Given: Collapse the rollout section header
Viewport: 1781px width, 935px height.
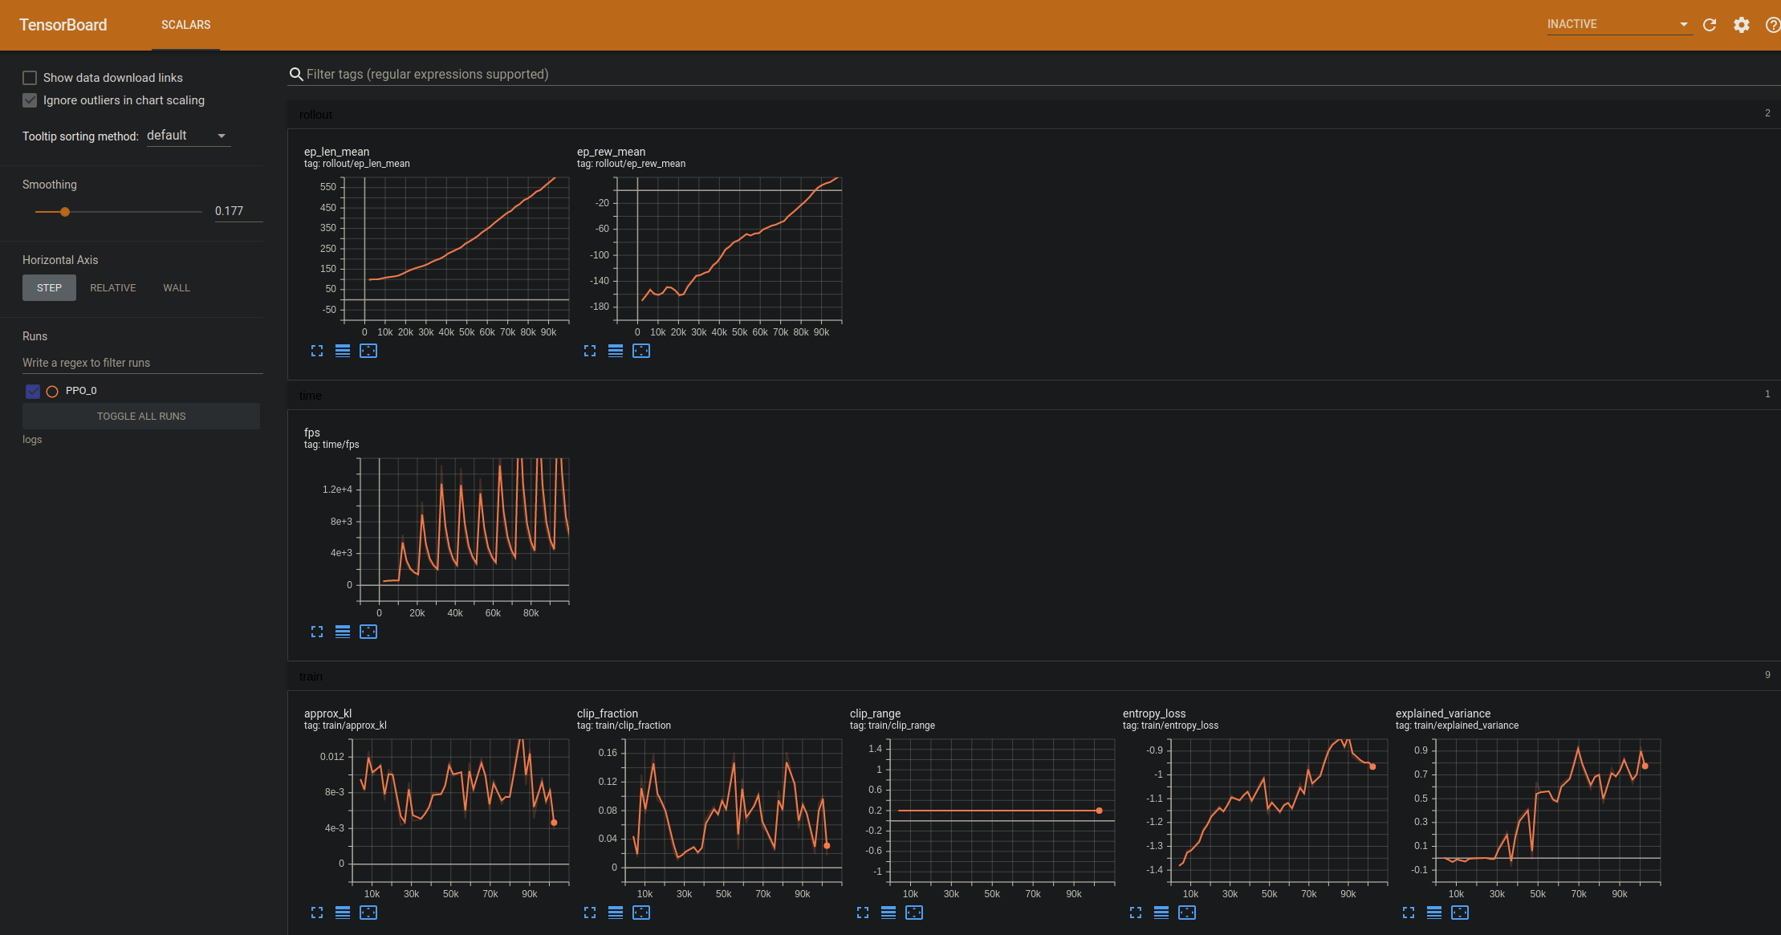Looking at the screenshot, I should [316, 115].
